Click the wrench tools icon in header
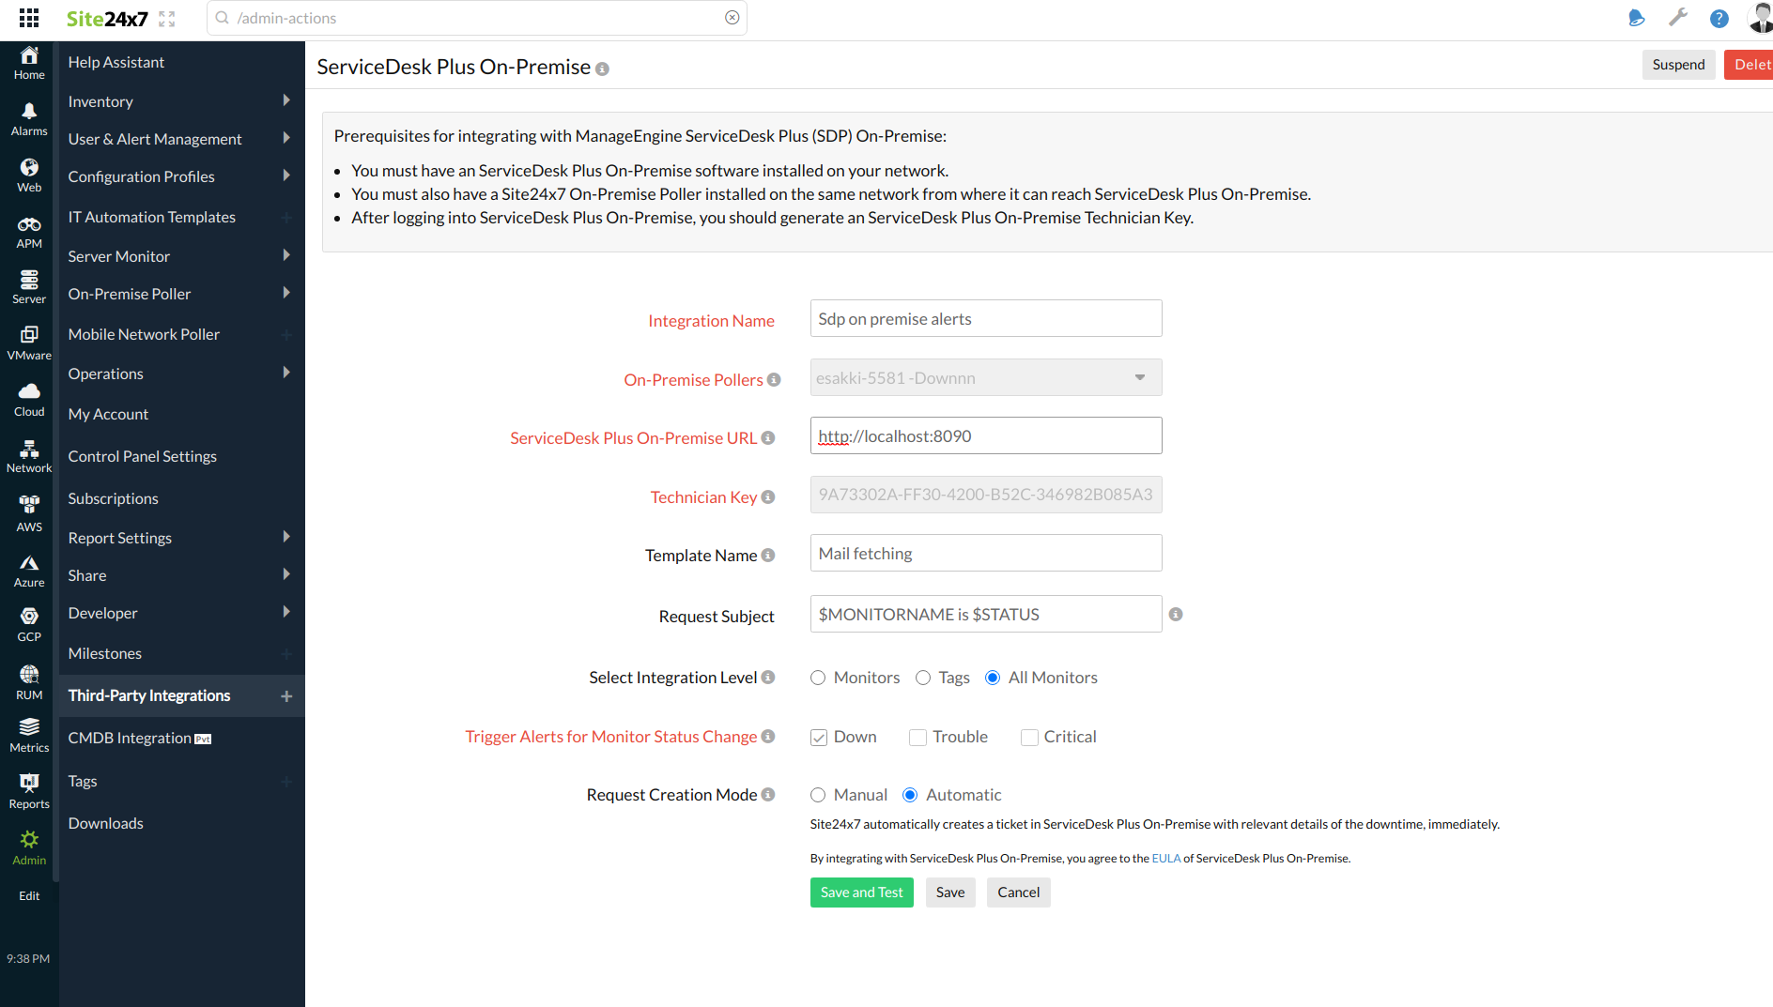This screenshot has width=1773, height=1007. 1678,18
